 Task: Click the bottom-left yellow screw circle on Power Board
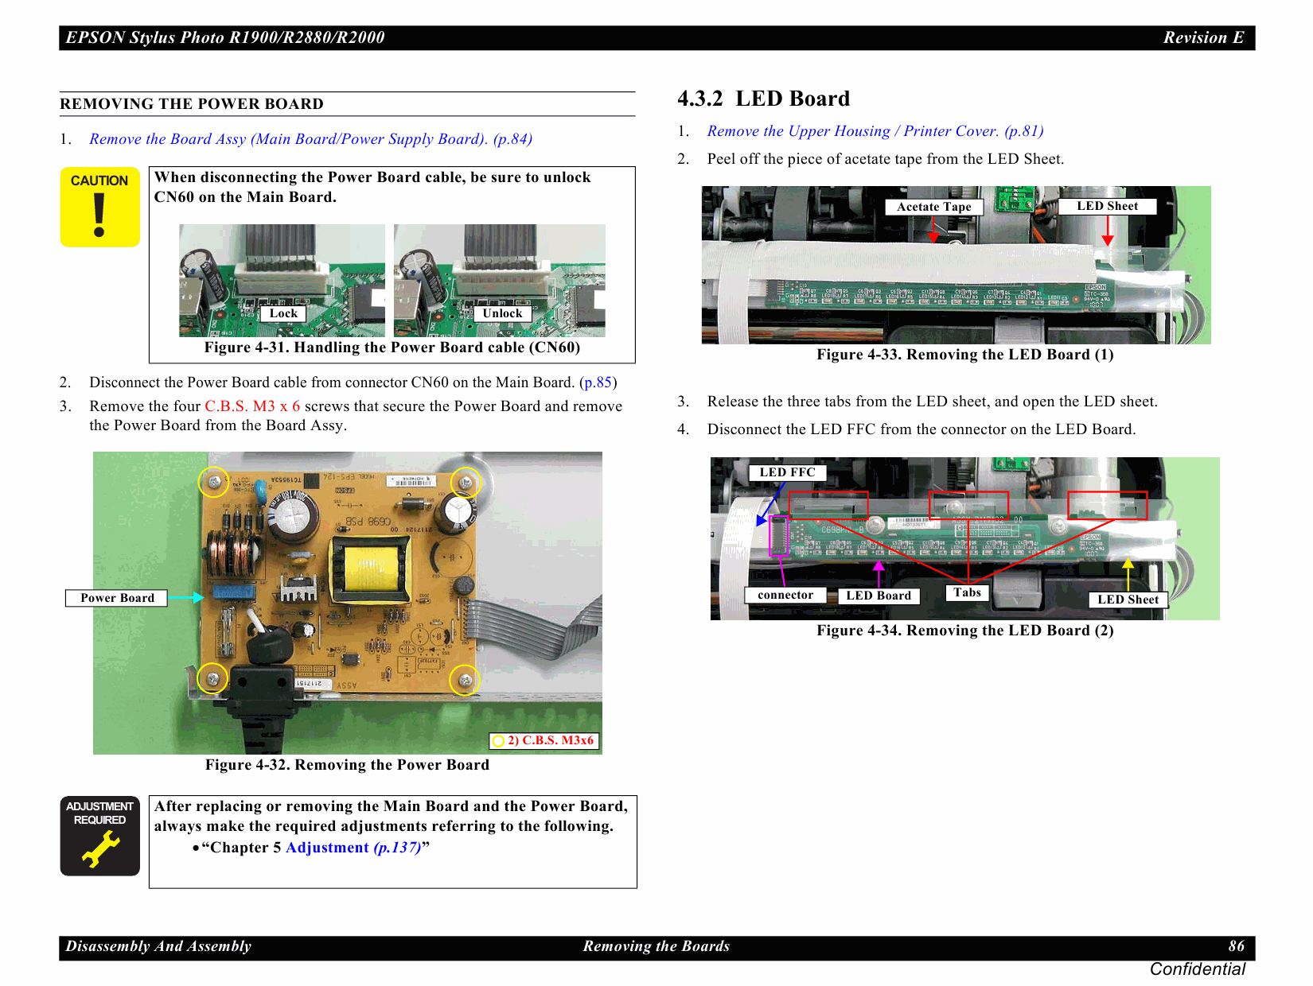pyautogui.click(x=212, y=678)
